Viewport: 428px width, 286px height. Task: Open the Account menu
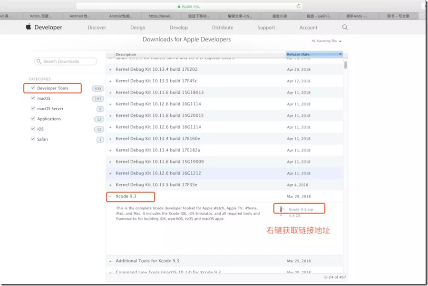pyautogui.click(x=308, y=28)
